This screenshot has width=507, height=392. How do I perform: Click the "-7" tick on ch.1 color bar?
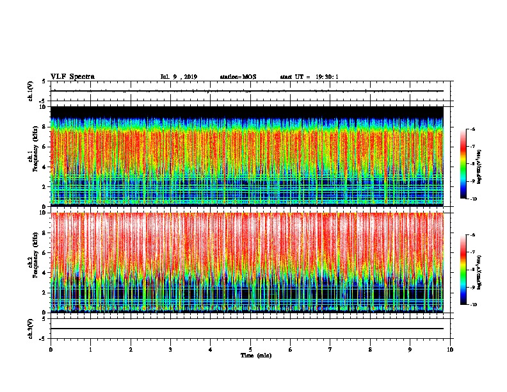point(473,146)
